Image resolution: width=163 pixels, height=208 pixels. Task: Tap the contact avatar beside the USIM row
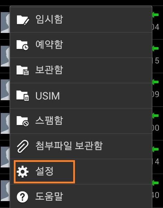coord(5,90)
